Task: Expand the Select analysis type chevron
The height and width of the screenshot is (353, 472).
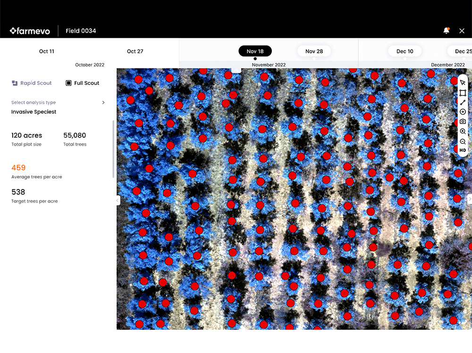Action: [103, 102]
